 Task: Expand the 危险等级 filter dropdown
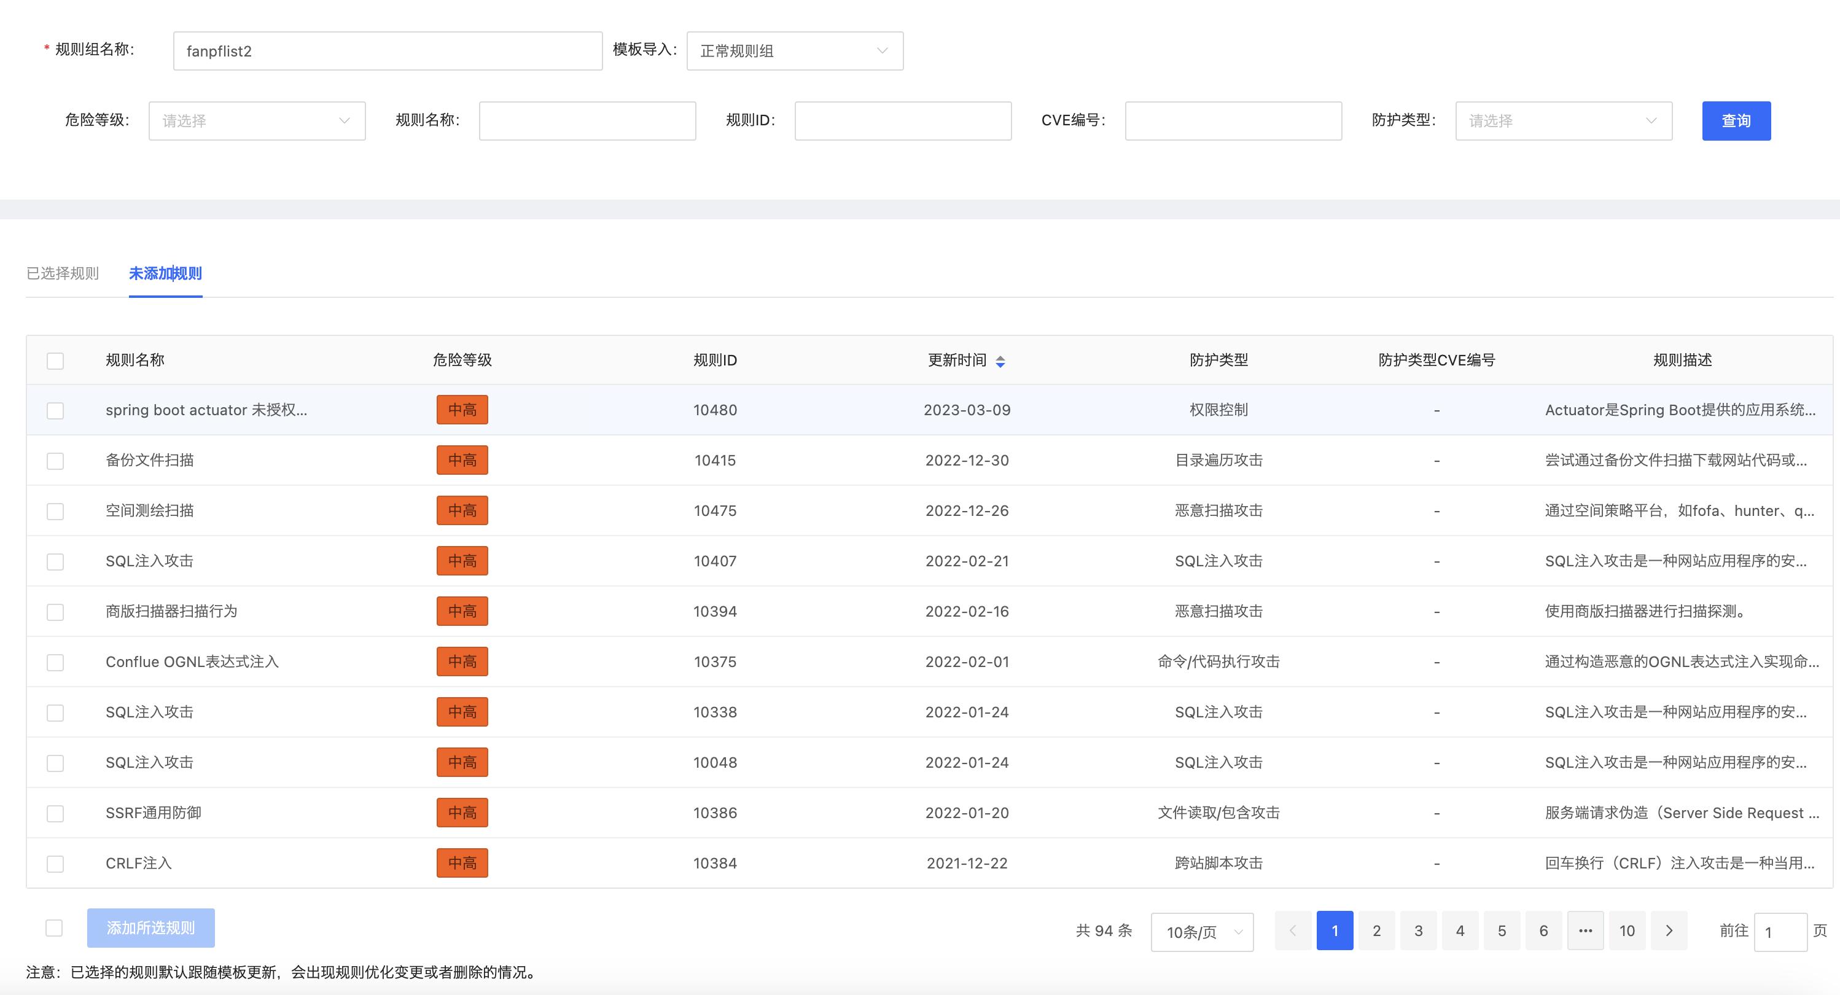(257, 120)
